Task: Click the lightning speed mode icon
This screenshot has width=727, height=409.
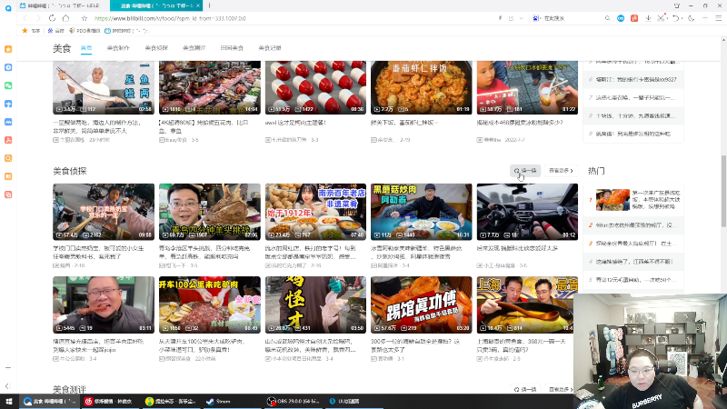Action: tap(501, 18)
